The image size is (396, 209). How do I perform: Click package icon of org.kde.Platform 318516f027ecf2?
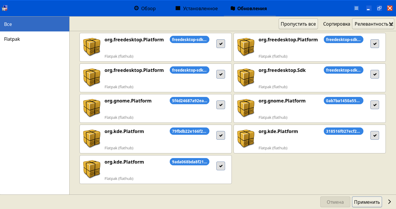coord(246,138)
